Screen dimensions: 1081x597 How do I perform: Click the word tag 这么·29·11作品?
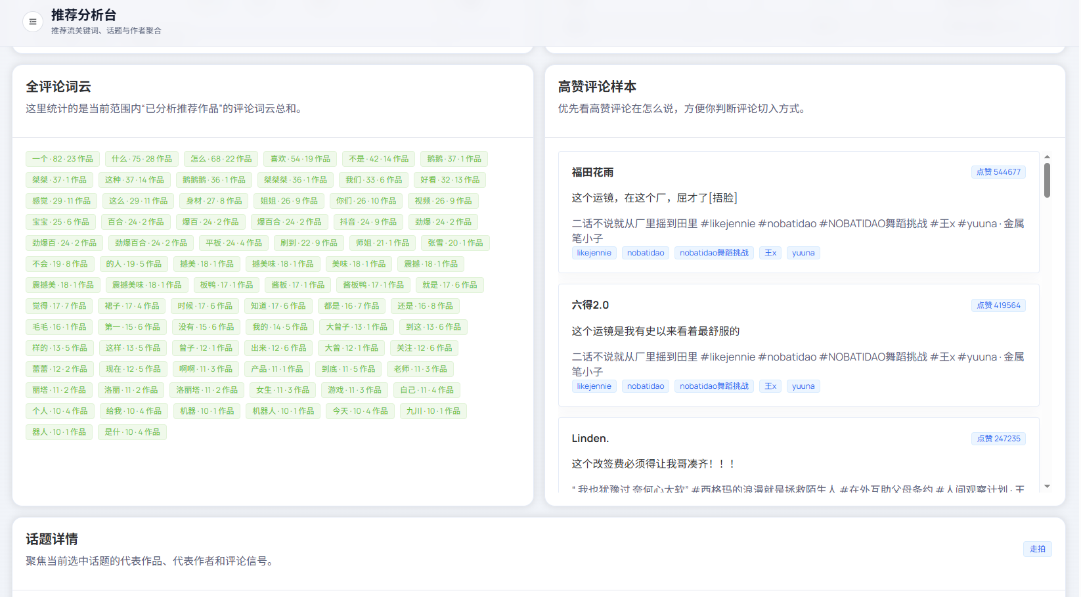138,201
